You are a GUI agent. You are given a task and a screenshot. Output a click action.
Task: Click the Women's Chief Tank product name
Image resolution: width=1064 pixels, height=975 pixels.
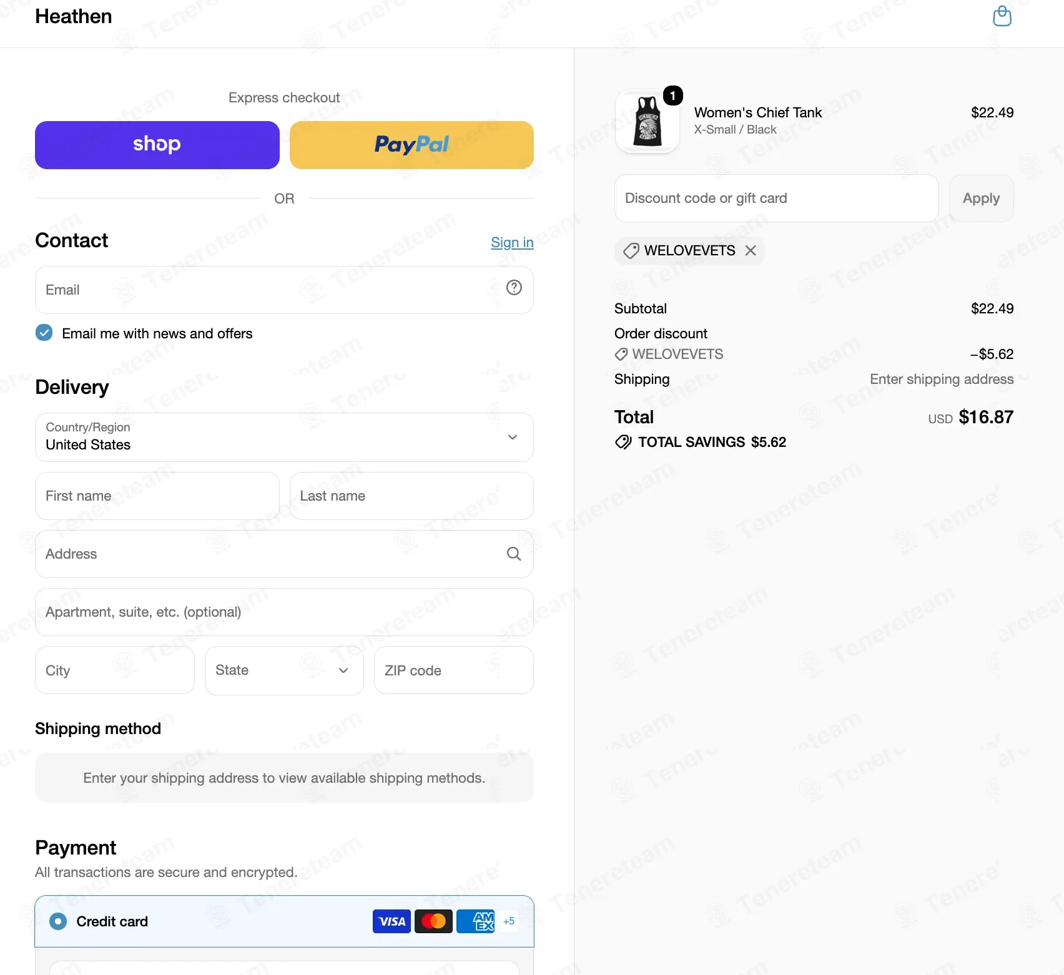click(758, 112)
